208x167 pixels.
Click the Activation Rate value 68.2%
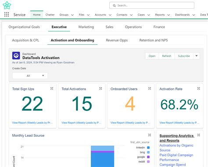(x=179, y=104)
